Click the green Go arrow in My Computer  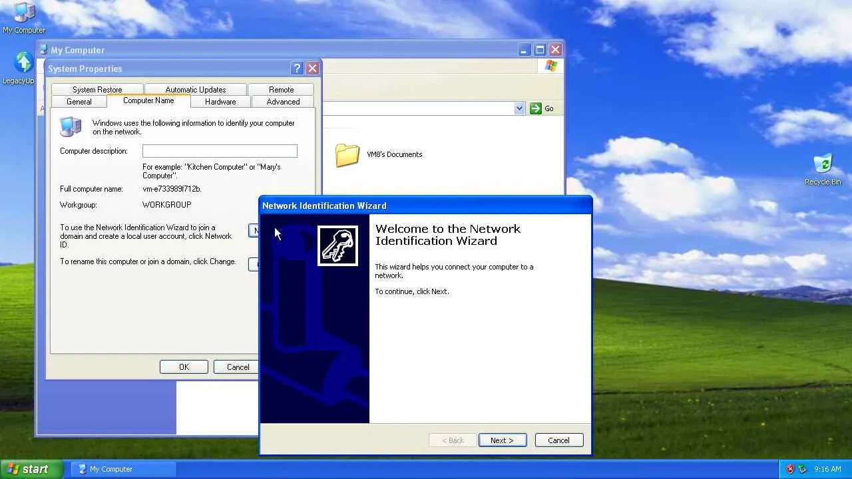536,108
